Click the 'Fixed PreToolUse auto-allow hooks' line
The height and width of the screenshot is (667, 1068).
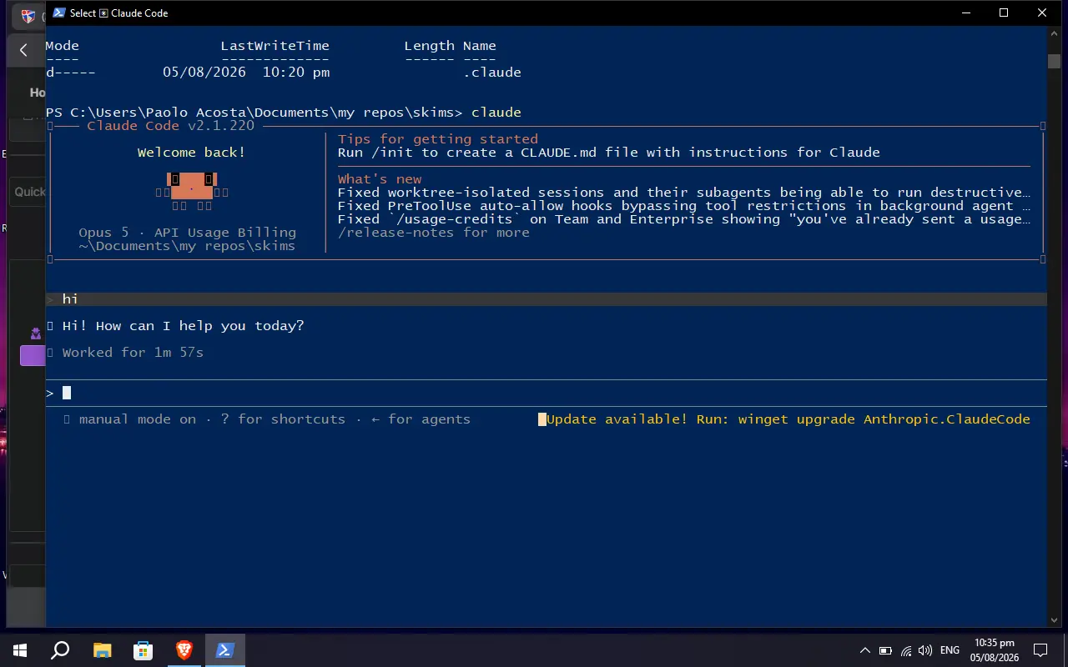tap(684, 206)
